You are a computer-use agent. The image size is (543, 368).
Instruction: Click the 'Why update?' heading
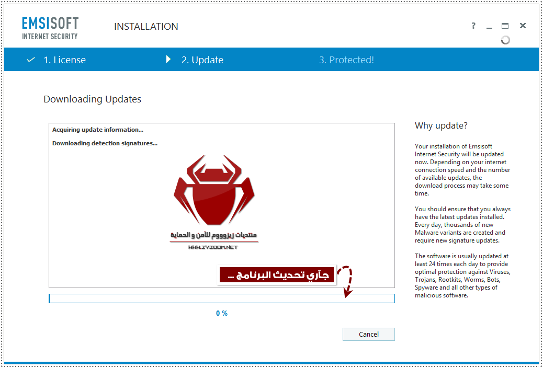[441, 125]
